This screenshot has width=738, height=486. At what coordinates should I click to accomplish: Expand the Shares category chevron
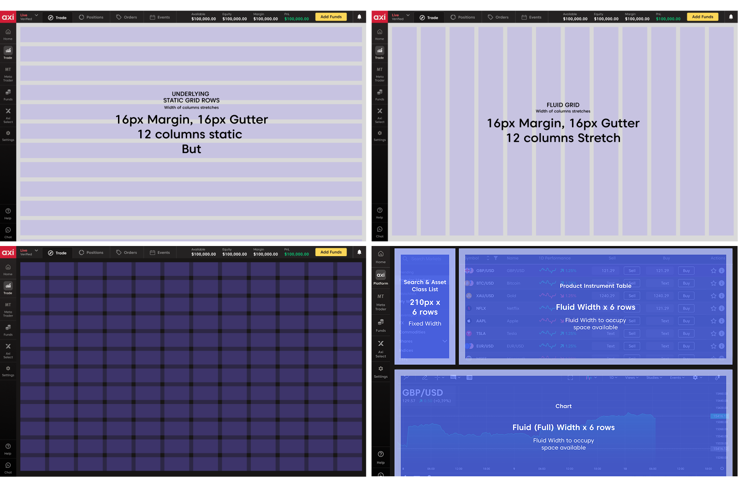tap(444, 341)
